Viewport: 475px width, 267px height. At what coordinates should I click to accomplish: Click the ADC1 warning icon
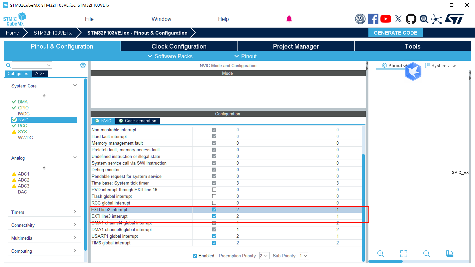[x=14, y=174]
